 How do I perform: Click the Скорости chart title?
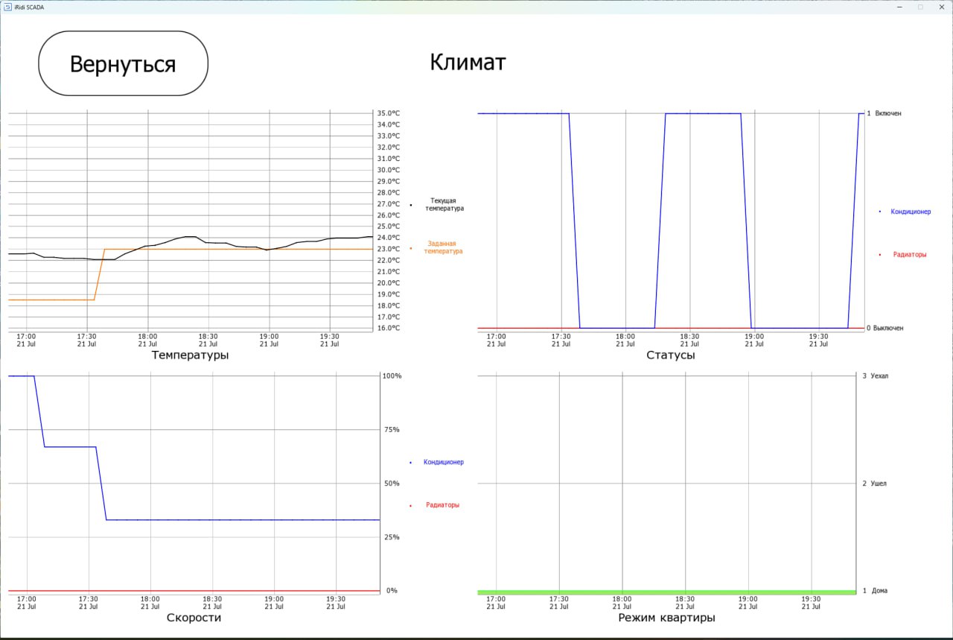pyautogui.click(x=194, y=618)
